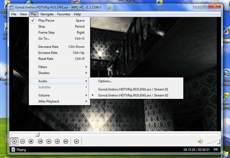Select Go To... menu entry
The image size is (230, 158).
(x=59, y=39)
